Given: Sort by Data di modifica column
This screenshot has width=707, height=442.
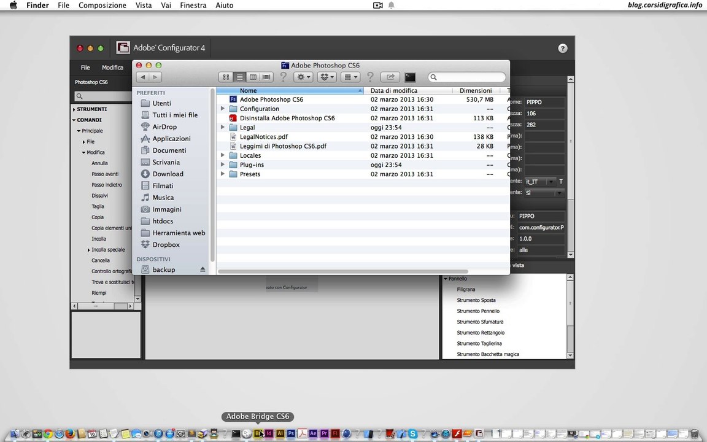Looking at the screenshot, I should click(408, 91).
